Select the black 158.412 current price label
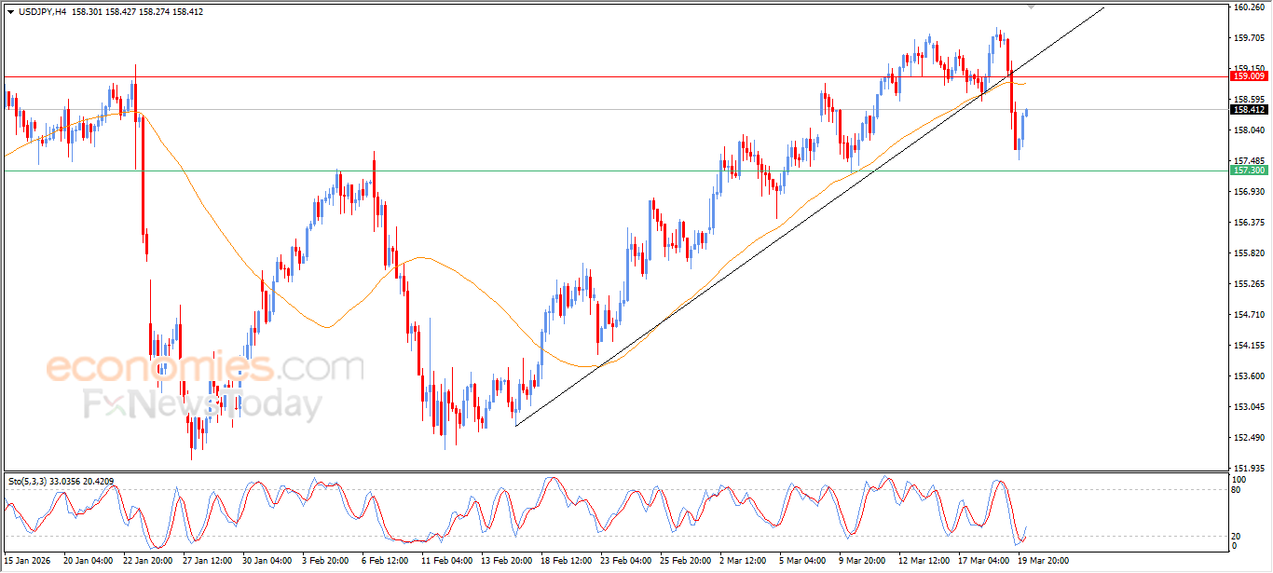 (1249, 110)
